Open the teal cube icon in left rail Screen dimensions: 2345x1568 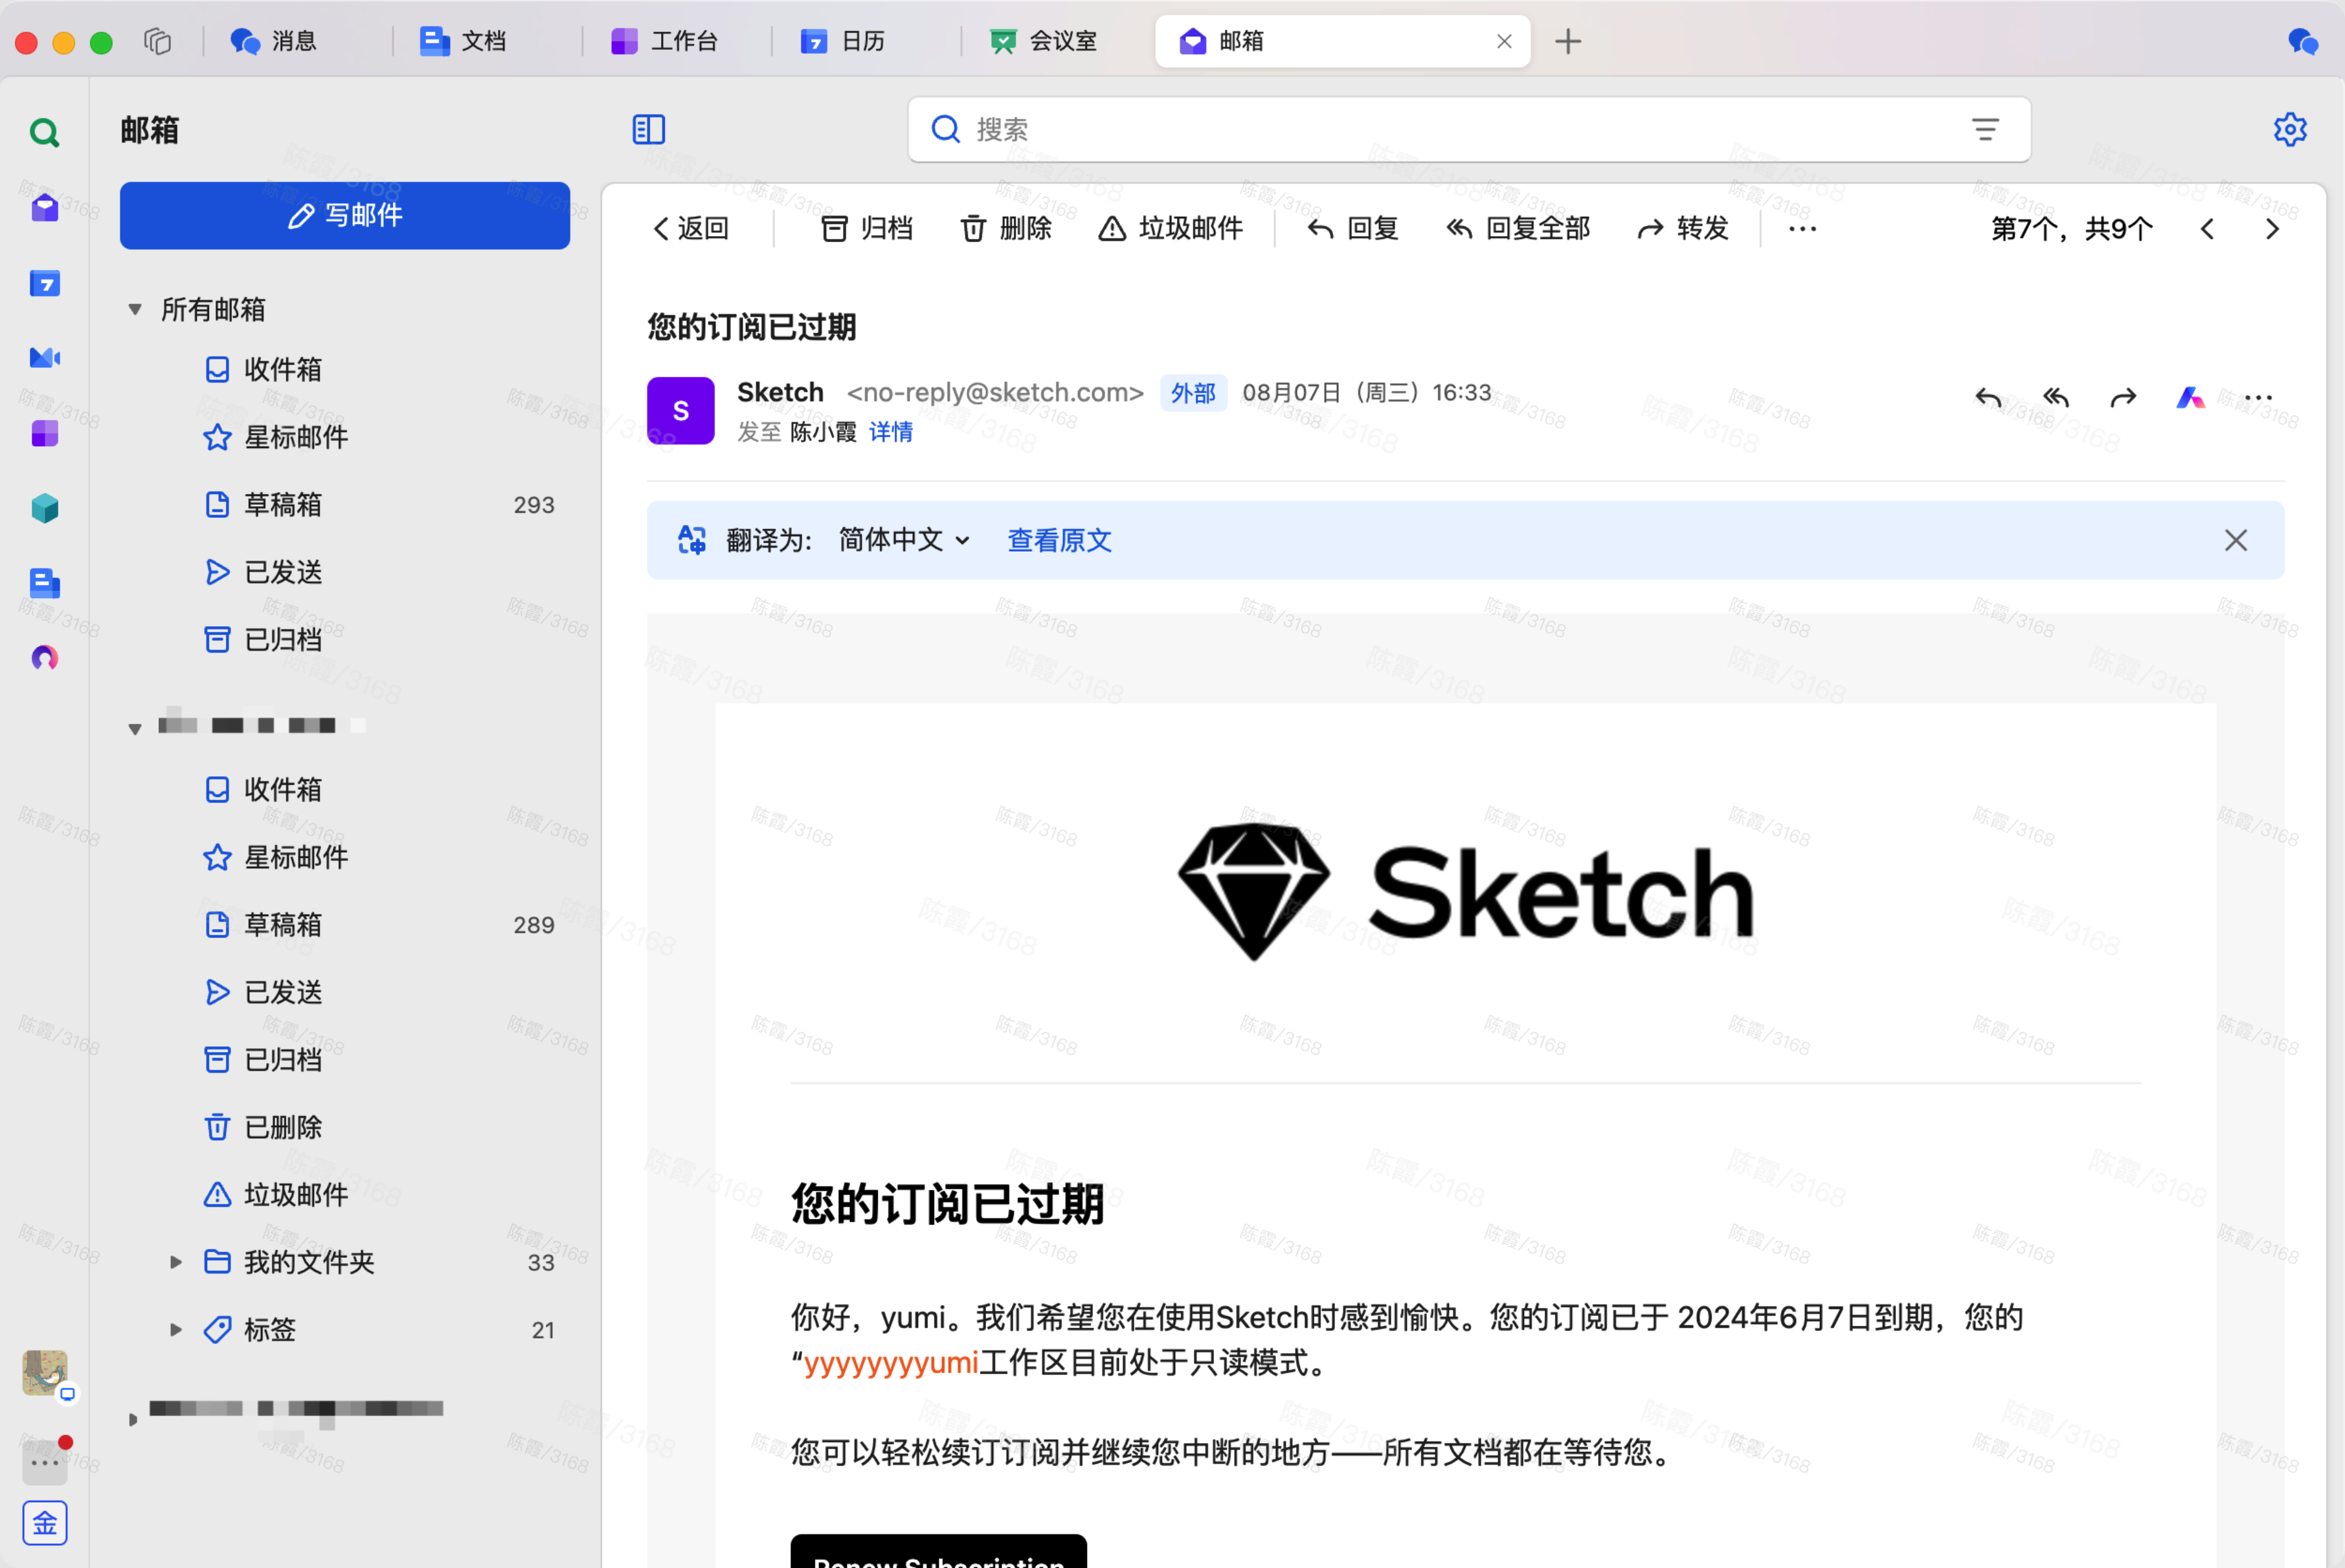coord(44,508)
